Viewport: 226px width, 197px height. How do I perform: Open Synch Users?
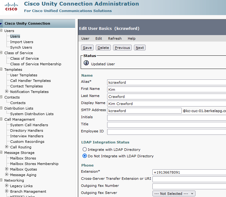[21, 47]
